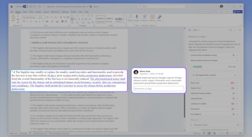Image resolution: width=252 pixels, height=137 pixels.
Task: Open the Auto mode dropdown in Copilot pane
Action: point(196,30)
